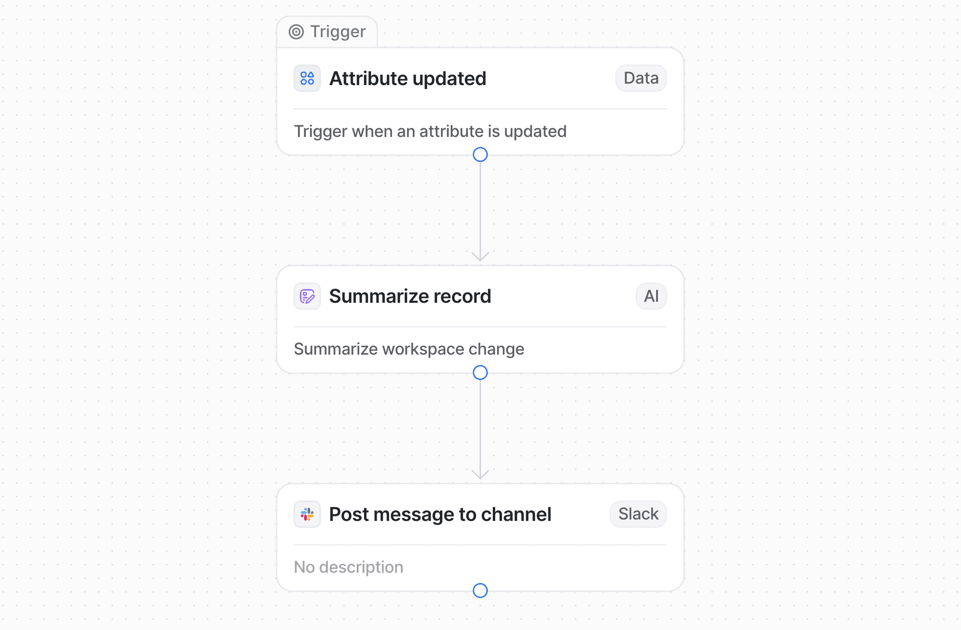Click the Attribute updated heading
The width and height of the screenshot is (961, 630).
[408, 78]
